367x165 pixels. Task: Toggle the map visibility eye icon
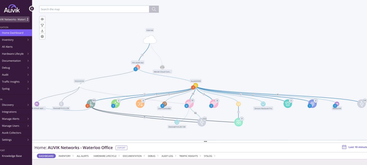pyautogui.click(x=42, y=19)
